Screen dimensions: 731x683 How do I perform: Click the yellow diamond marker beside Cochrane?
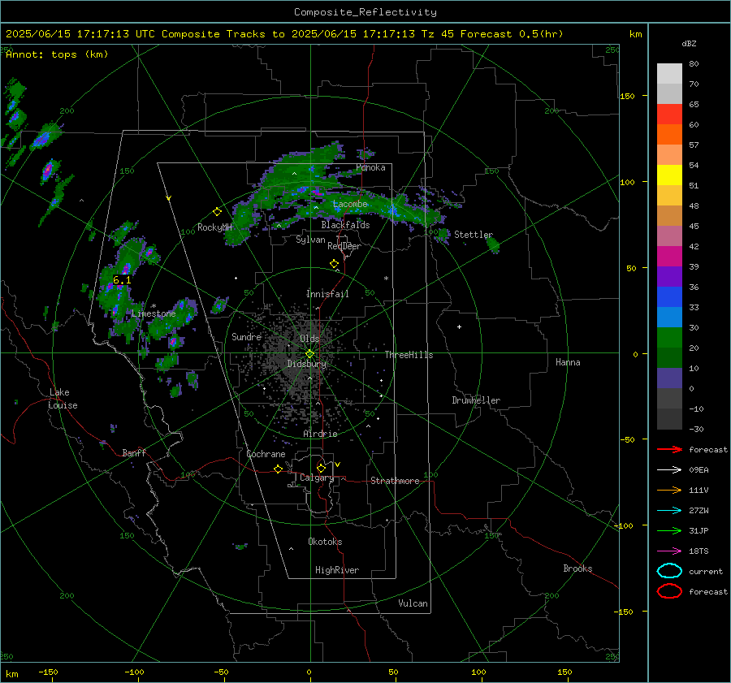click(278, 469)
